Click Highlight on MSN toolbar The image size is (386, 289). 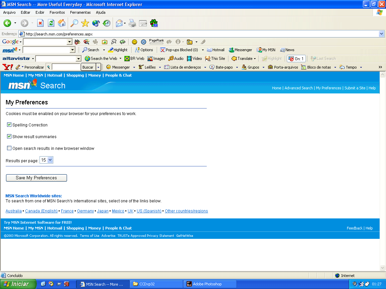tap(118, 50)
